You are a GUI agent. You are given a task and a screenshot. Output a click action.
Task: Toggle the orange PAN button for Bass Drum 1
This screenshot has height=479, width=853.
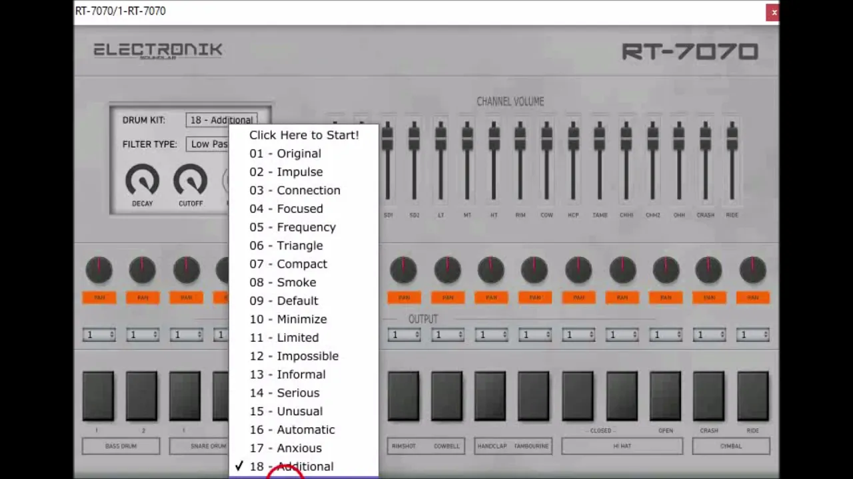click(x=99, y=297)
